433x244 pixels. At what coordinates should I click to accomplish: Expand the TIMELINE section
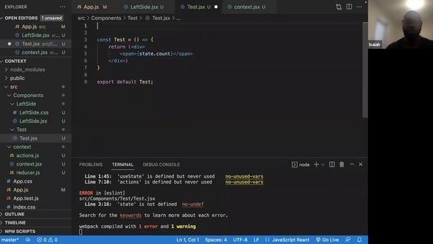(x=15, y=223)
